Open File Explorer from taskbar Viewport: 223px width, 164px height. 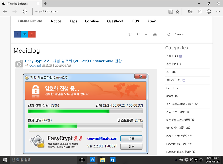(x=103, y=160)
